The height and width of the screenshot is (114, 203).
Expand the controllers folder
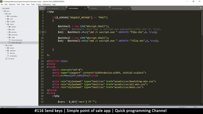6,16
